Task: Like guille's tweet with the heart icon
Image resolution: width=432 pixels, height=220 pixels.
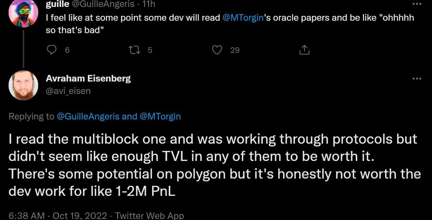Action: (x=217, y=50)
